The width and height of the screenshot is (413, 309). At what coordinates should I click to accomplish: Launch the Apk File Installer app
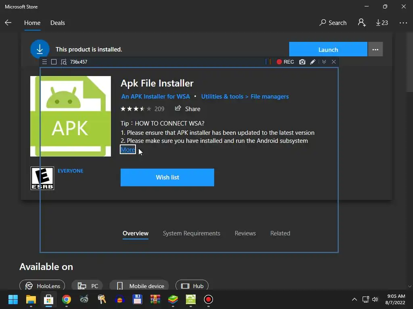coord(328,49)
